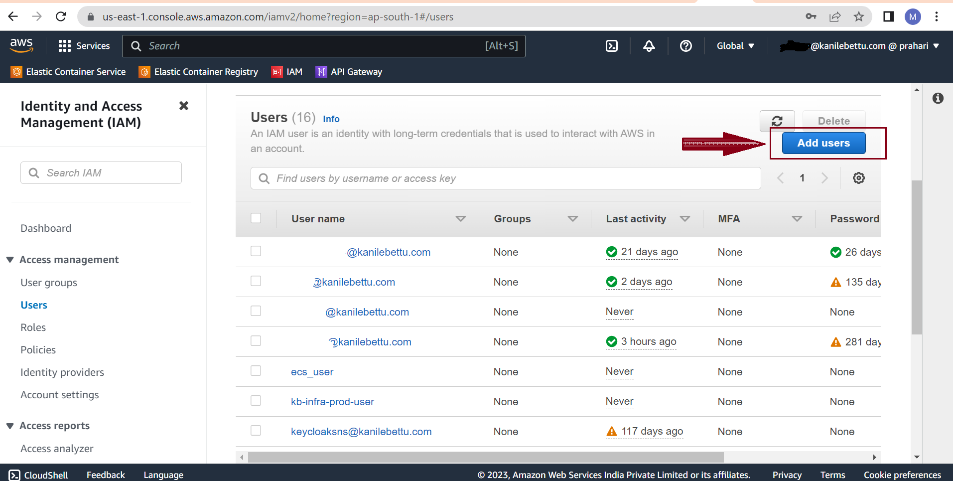Open keycloaksns@kanilebettu.com user
Viewport: 953px width, 481px height.
[361, 432]
